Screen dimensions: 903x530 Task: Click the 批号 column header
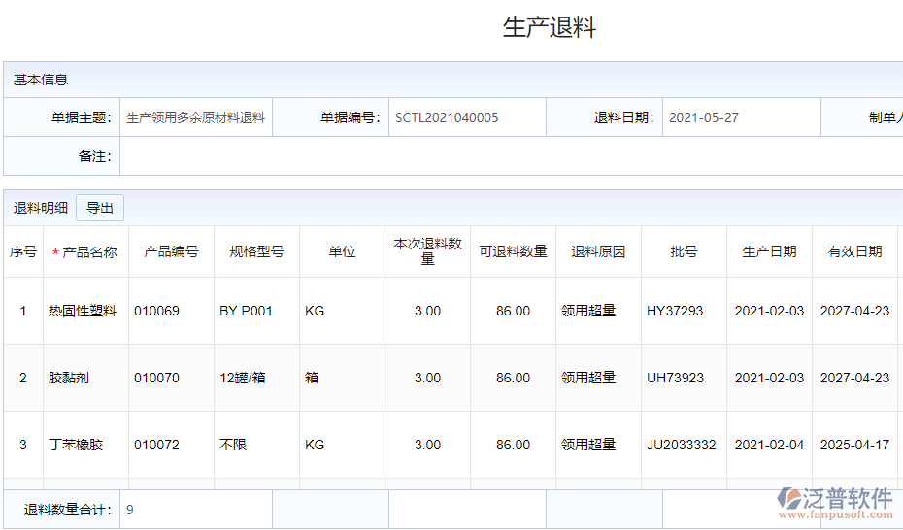tap(684, 252)
